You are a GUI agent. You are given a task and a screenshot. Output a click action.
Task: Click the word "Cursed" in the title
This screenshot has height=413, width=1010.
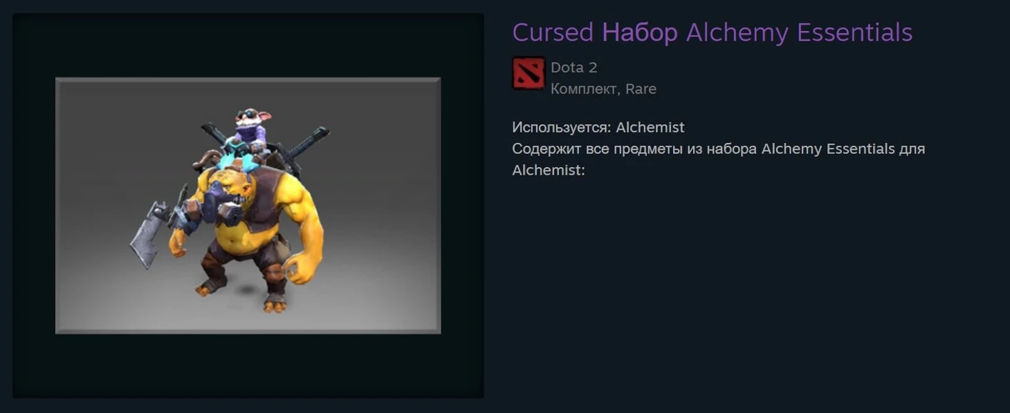(x=553, y=32)
